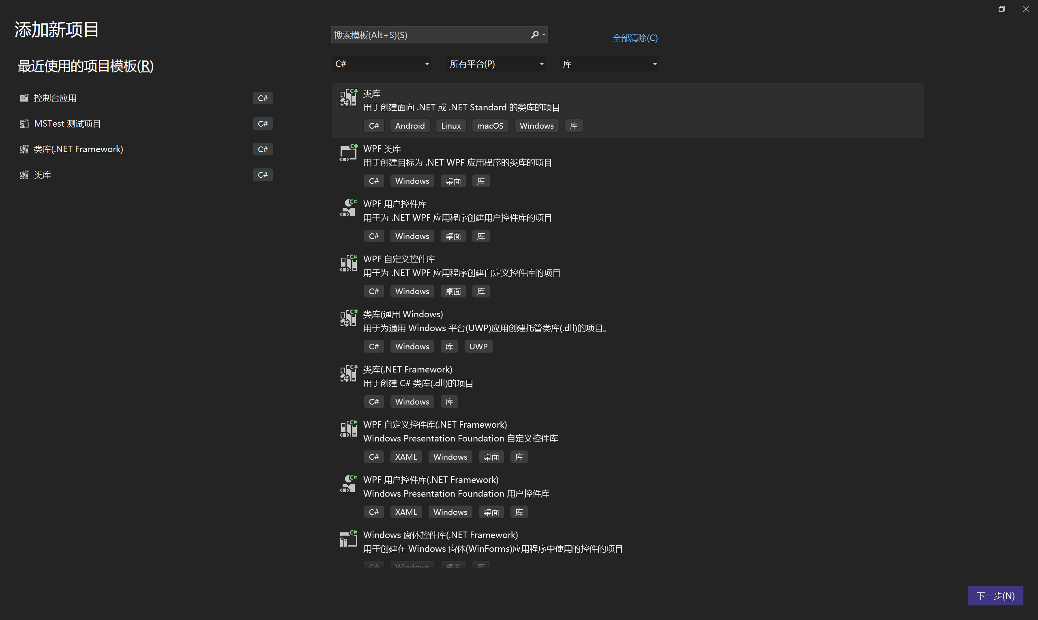Click the WPF 自定义控件库 template icon
This screenshot has height=620, width=1038.
coord(347,263)
